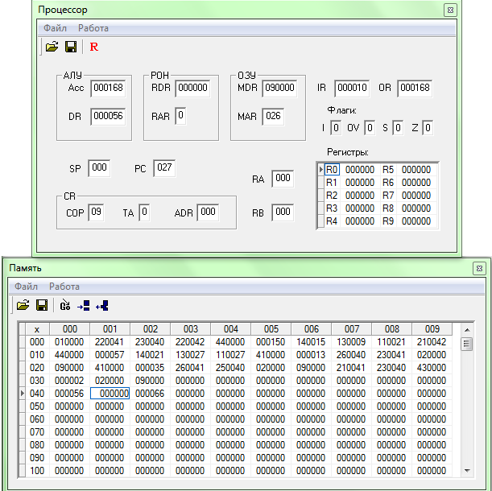
Task: Click the floppy save icon in Память toolbar
Action: [42, 305]
